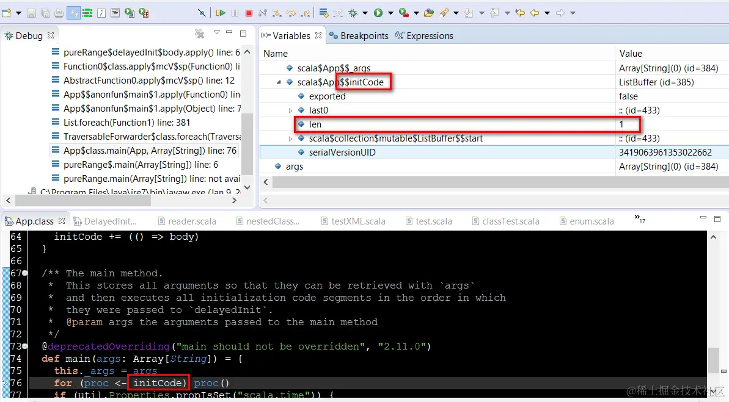Open the New wizard dropdown arrow
Screen dimensions: 729x402
pos(18,13)
